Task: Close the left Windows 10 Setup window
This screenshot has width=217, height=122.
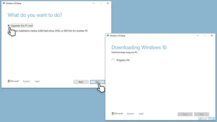Action: click(x=108, y=3)
